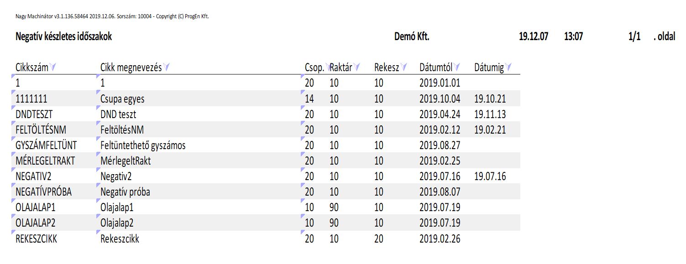Viewport: 686px width, 264px height.
Task: Click Dátumig value 19.11.13
Action: (490, 114)
